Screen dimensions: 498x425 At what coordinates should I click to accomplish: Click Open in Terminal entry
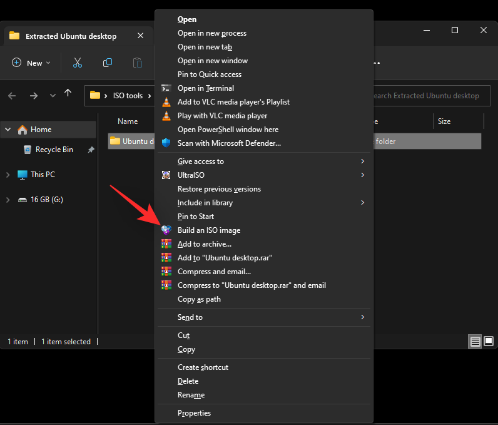point(264,88)
